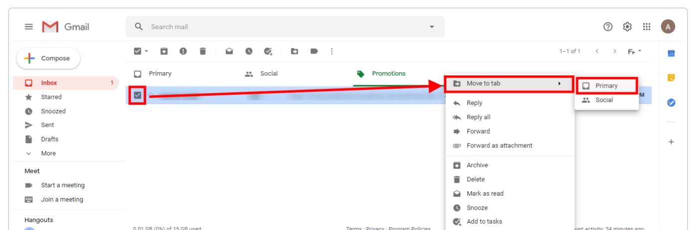Choose Archive in the context menu
This screenshot has height=230, width=699.
coord(510,165)
